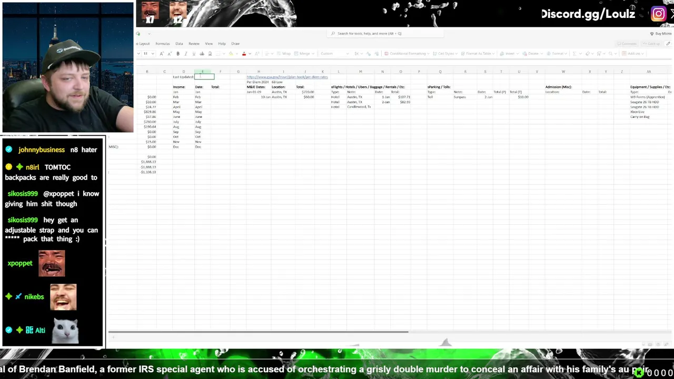Screen dimensions: 674x379
Task: Click the Catch up button
Action: (x=652, y=44)
